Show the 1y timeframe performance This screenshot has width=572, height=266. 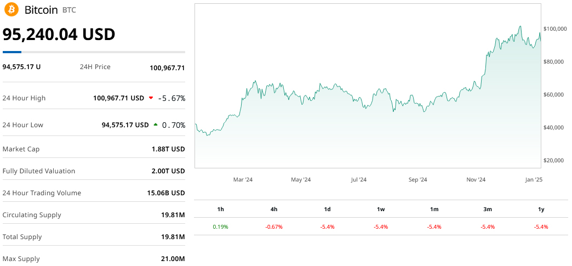tap(541, 209)
